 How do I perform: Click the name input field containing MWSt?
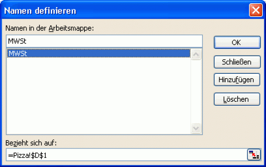pos(104,41)
